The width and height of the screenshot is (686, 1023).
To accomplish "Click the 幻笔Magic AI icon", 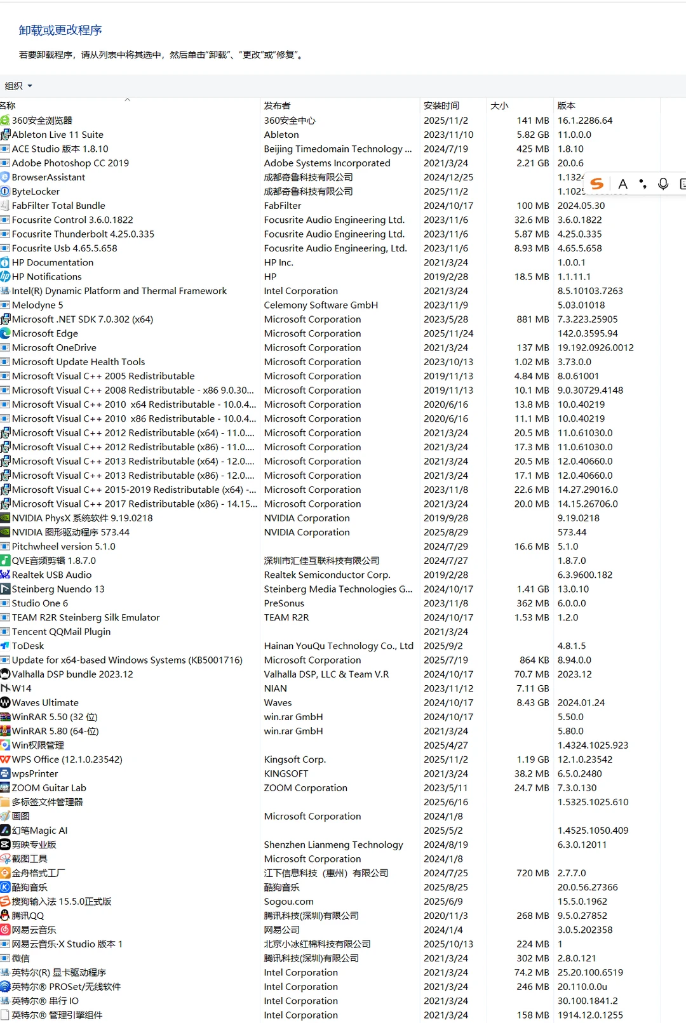I will coord(5,831).
